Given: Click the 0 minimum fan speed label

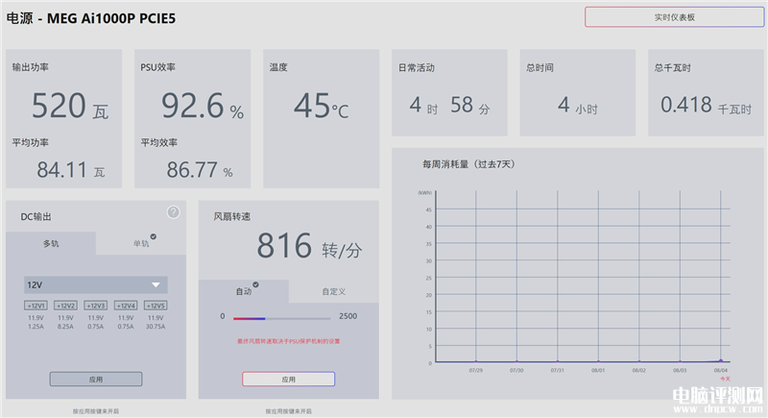Looking at the screenshot, I should tap(223, 316).
